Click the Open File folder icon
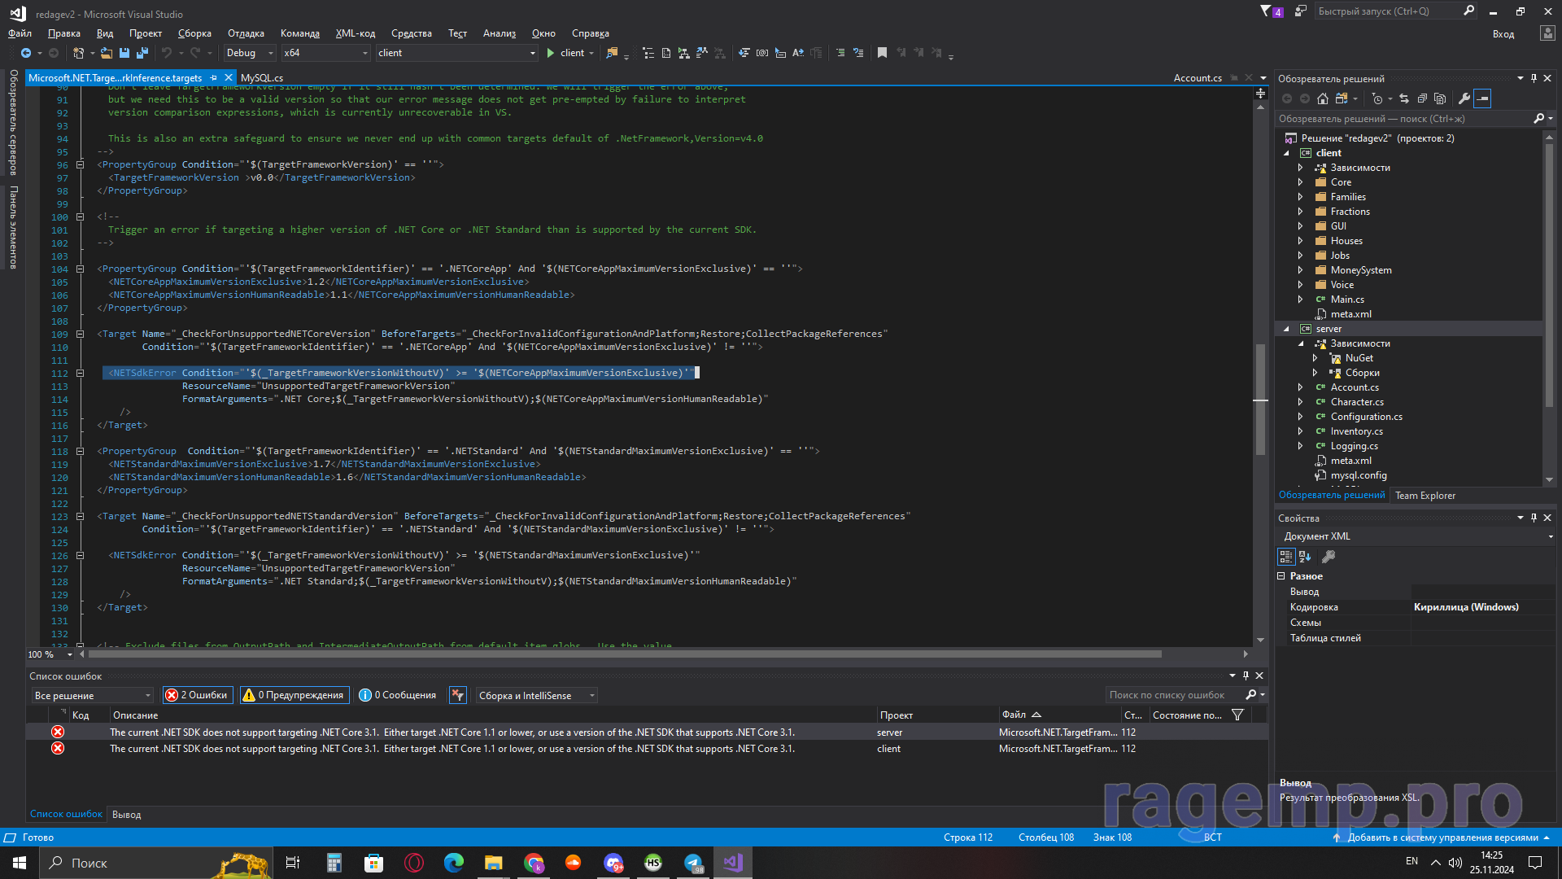This screenshot has width=1562, height=879. click(107, 53)
